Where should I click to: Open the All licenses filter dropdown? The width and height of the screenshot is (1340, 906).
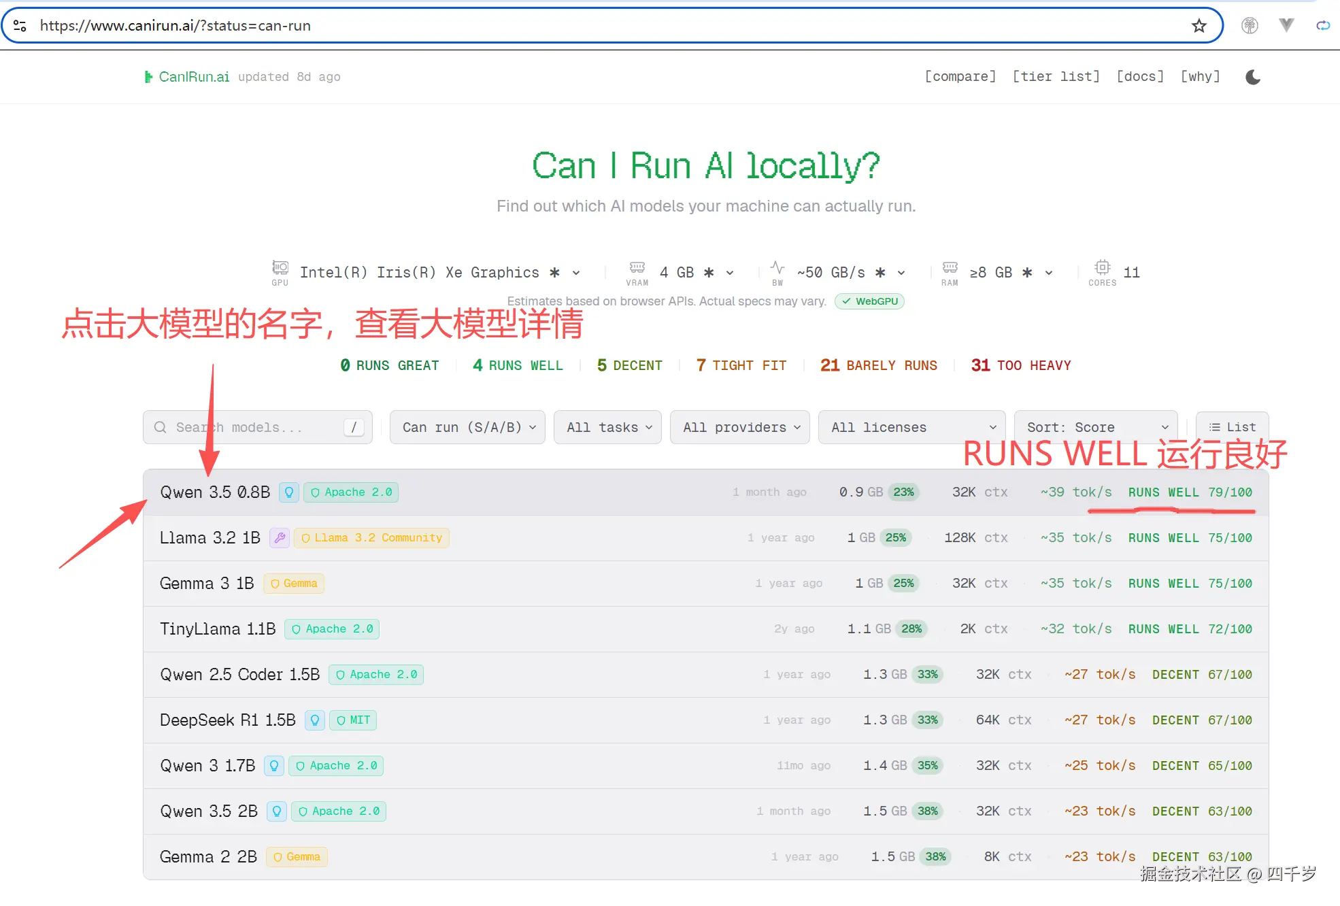911,427
